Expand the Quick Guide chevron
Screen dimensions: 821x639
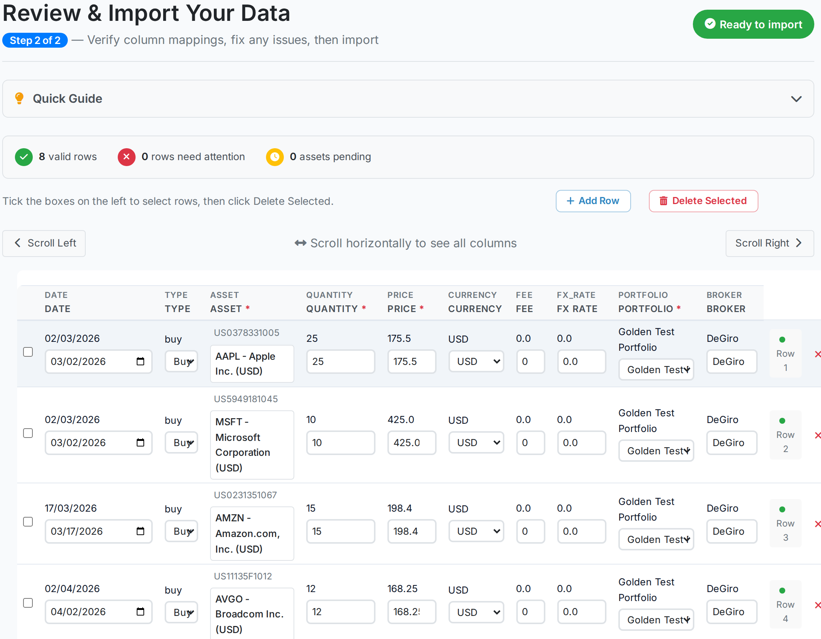[x=796, y=99]
